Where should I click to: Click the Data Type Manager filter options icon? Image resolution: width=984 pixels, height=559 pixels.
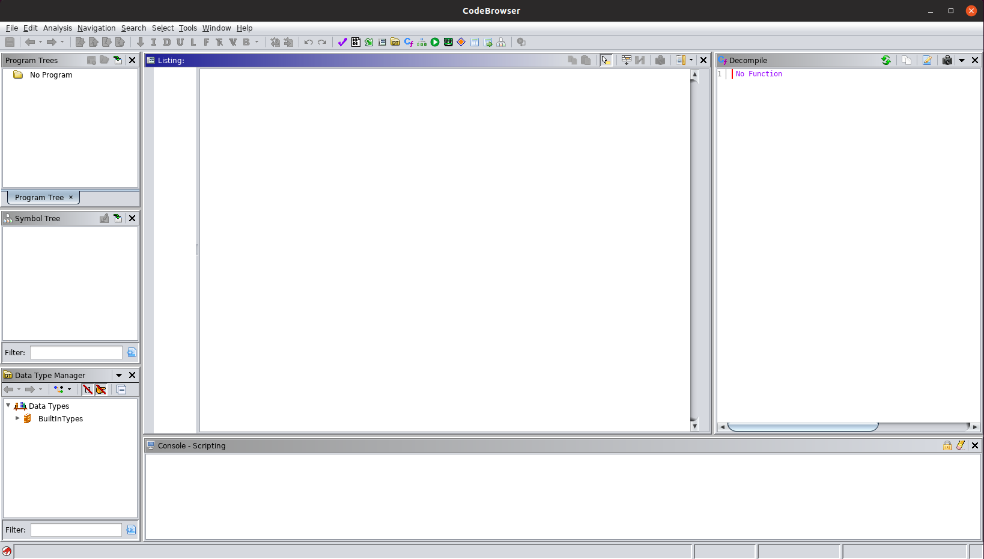tap(131, 530)
